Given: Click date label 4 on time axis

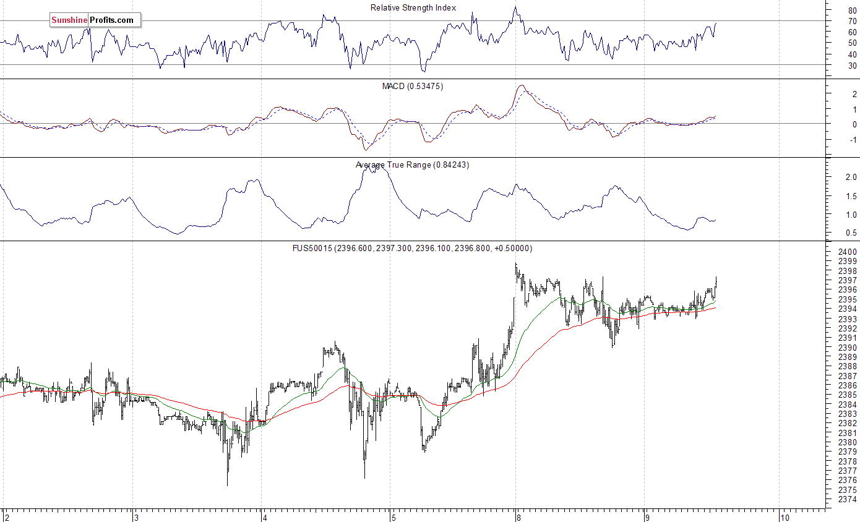Looking at the screenshot, I should (264, 517).
